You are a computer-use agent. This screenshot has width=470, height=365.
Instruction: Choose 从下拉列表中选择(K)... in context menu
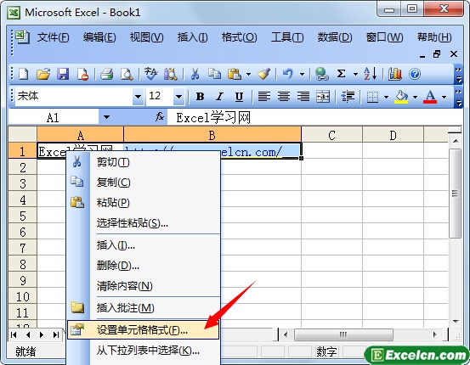[x=144, y=350]
